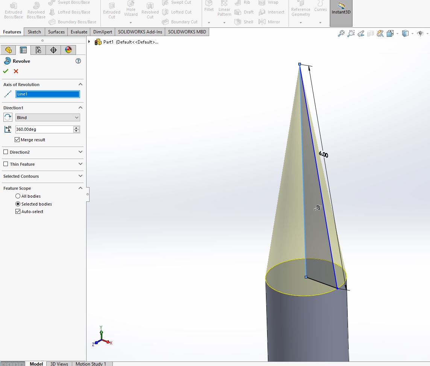430x366 pixels.
Task: Open the Hole Wizard tool
Action: (131, 10)
